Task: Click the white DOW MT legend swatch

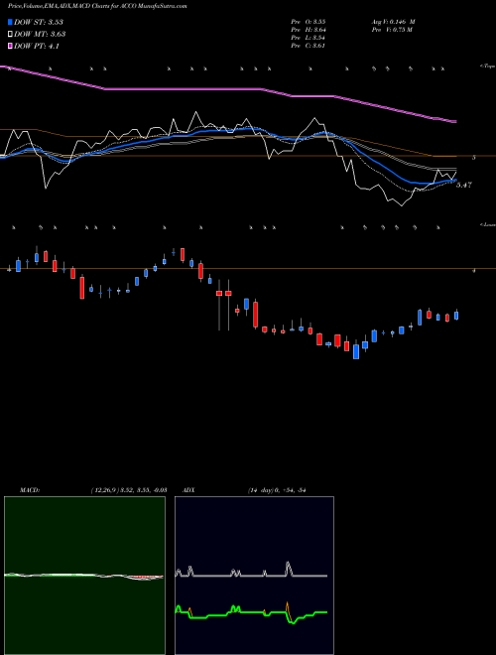Action: (x=11, y=34)
